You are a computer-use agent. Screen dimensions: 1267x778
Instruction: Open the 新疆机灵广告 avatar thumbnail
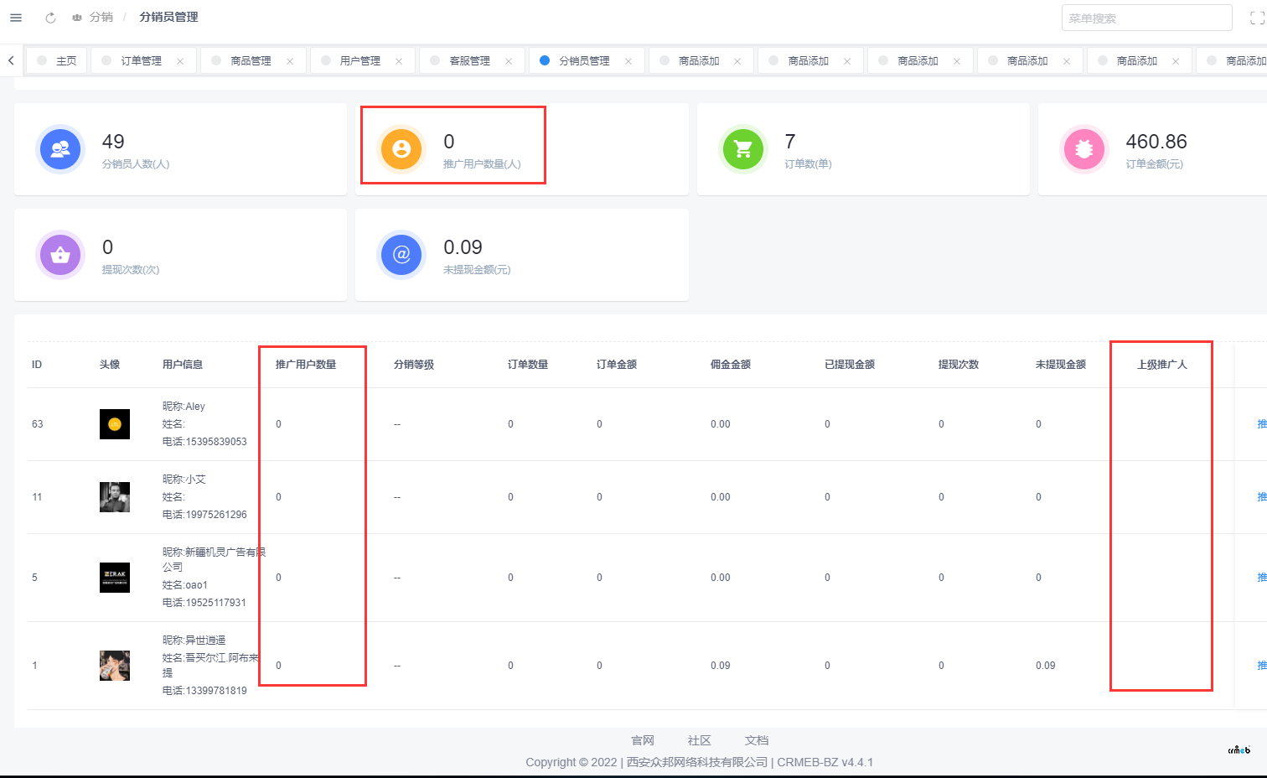coord(115,578)
